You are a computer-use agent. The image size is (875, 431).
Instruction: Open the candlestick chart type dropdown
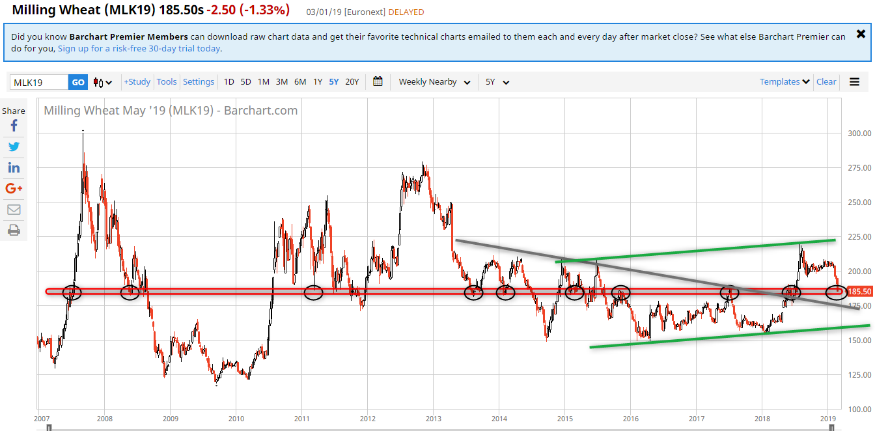(x=102, y=82)
